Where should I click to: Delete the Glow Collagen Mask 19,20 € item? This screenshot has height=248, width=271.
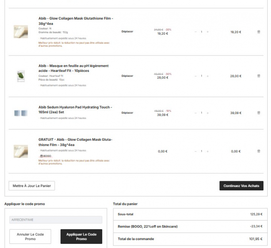tap(258, 32)
